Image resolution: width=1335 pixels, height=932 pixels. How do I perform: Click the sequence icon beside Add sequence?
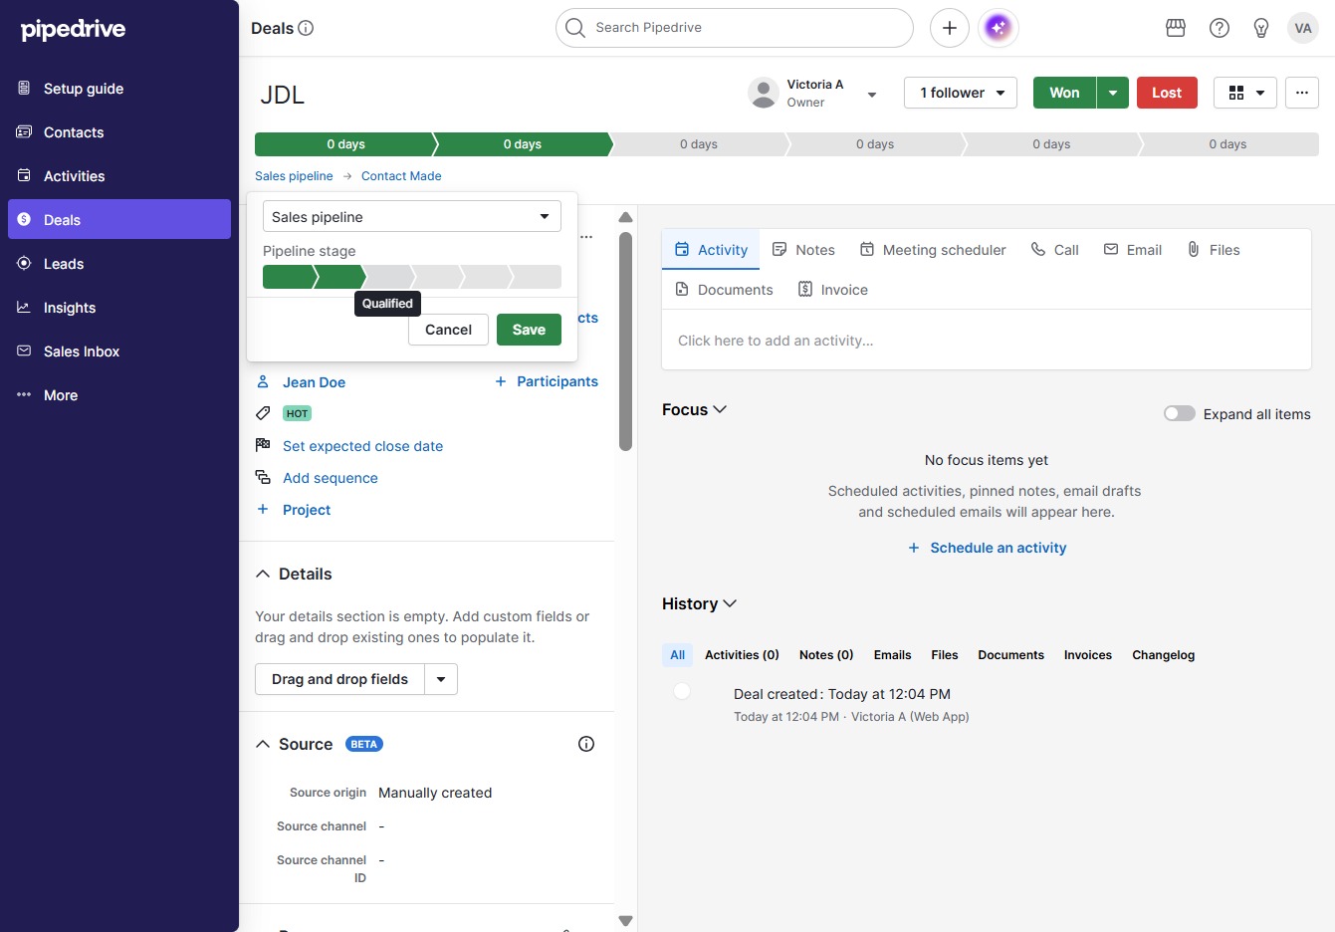tap(263, 477)
